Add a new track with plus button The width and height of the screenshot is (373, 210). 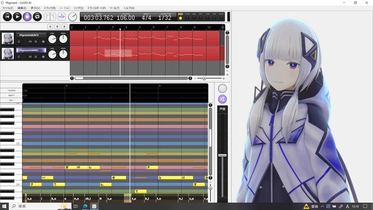point(50,27)
